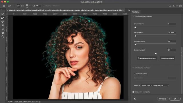
Task: Click the Adobe Photoshop 2020 title text
Action: [91, 2]
